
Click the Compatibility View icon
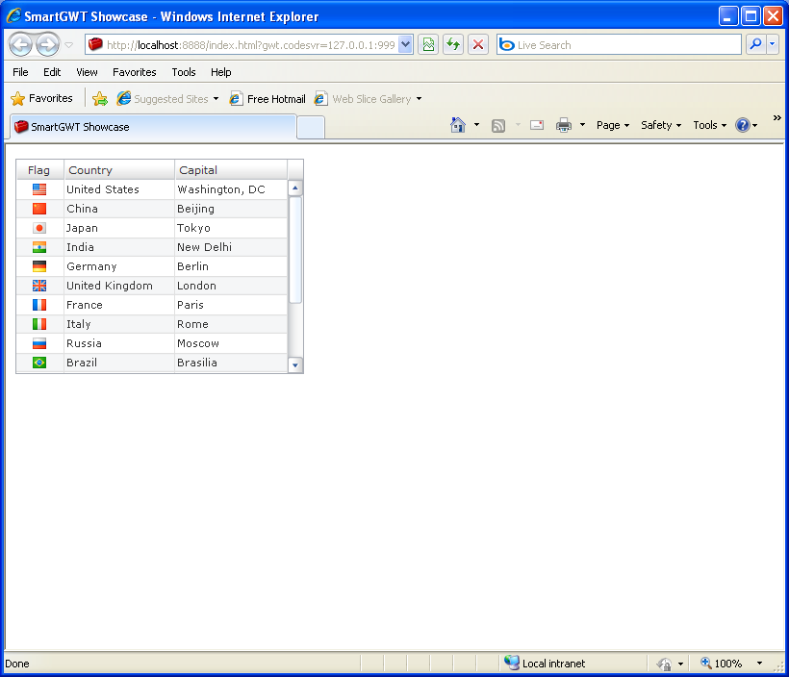(x=428, y=45)
